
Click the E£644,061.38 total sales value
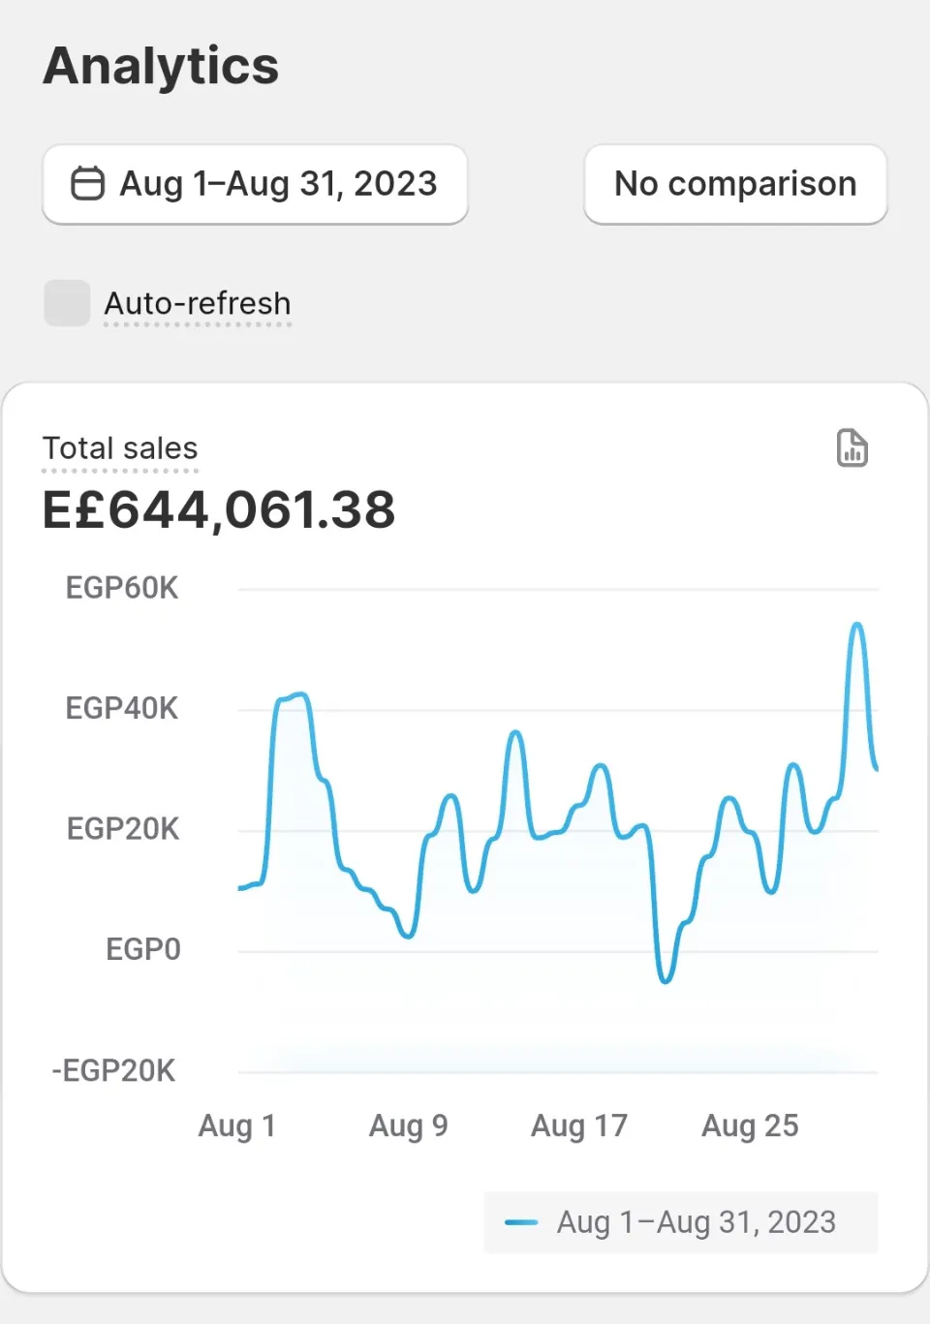[219, 509]
